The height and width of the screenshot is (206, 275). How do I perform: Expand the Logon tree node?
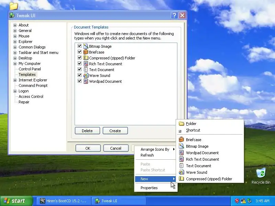pos(15,91)
